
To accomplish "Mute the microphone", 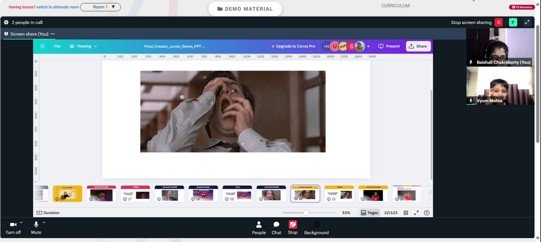I will pyautogui.click(x=36, y=228).
